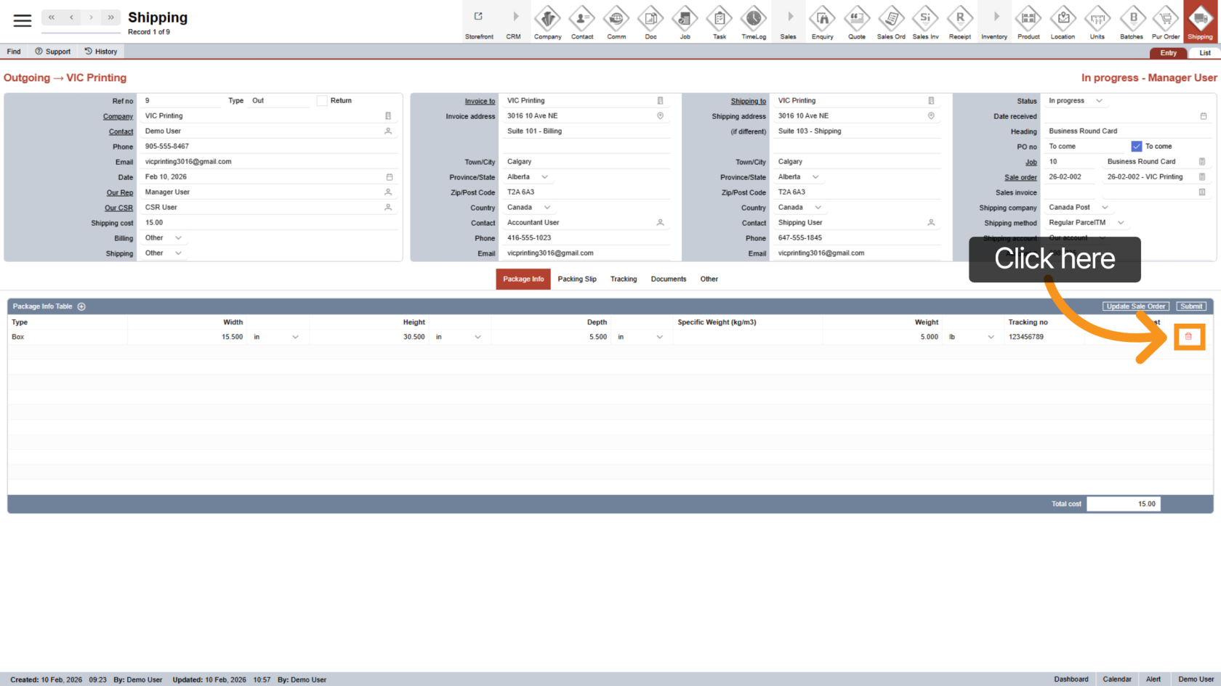1221x686 pixels.
Task: Open the hamburger main menu
Action: pyautogui.click(x=23, y=21)
